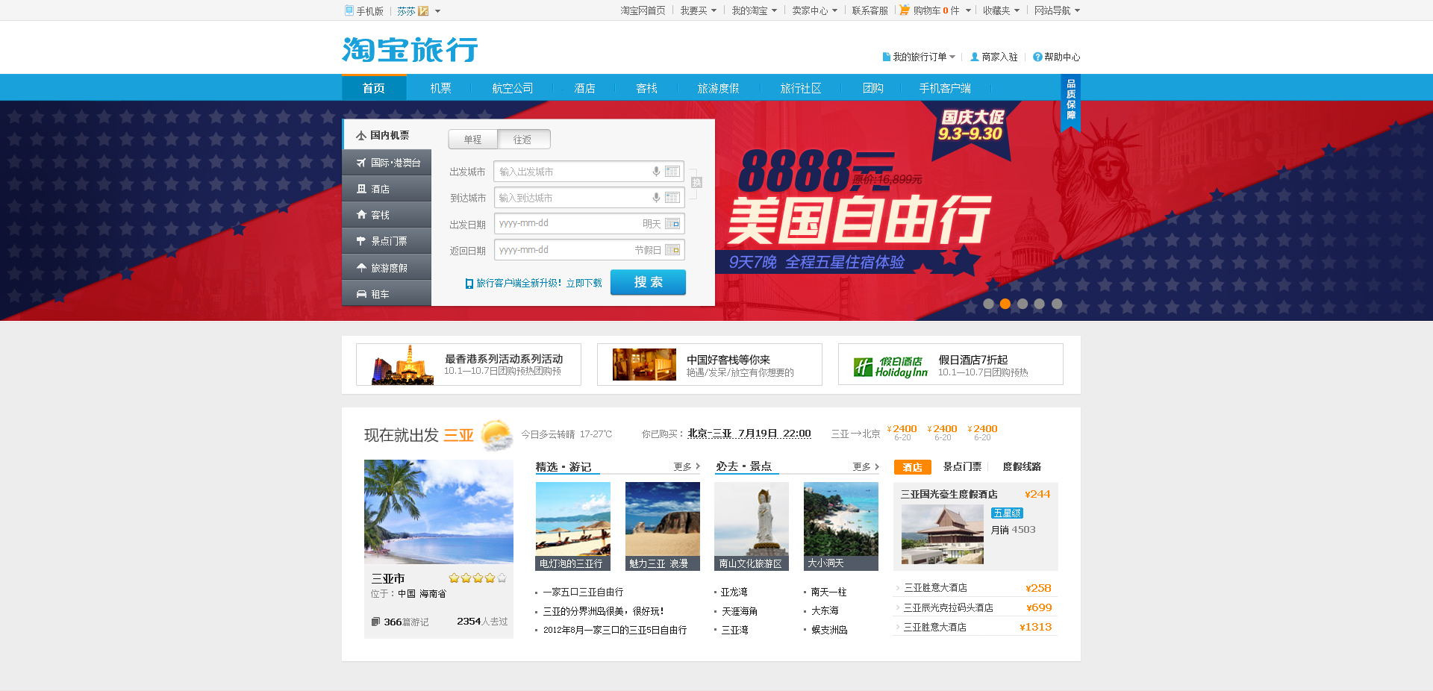
Task: Open 淘宝网首页 link
Action: point(643,10)
